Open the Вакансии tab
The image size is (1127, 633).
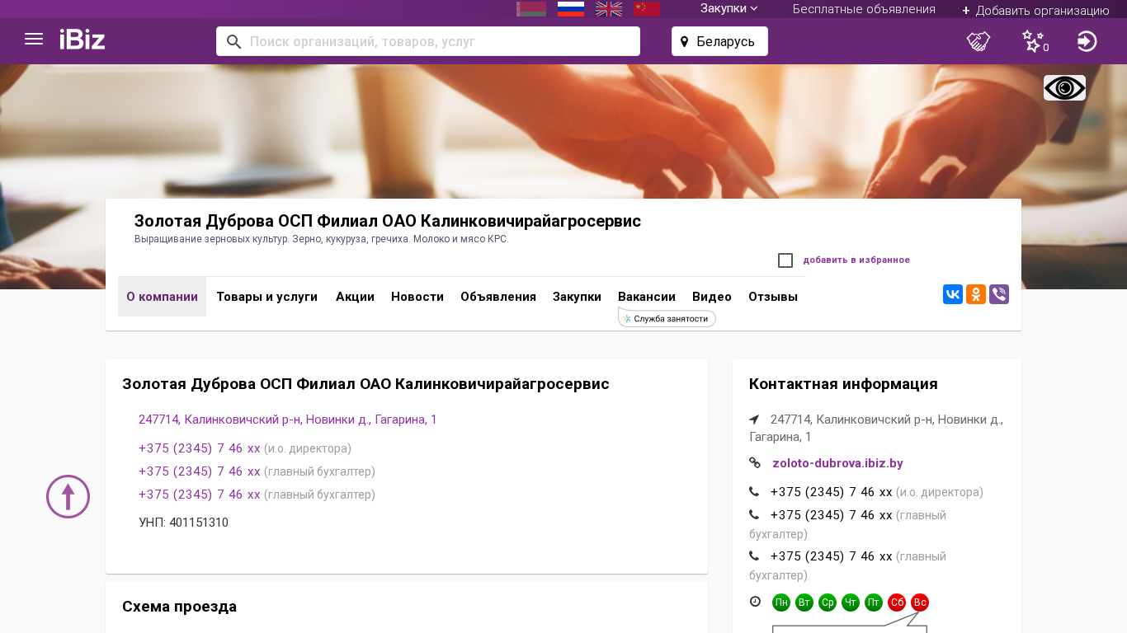(x=647, y=297)
